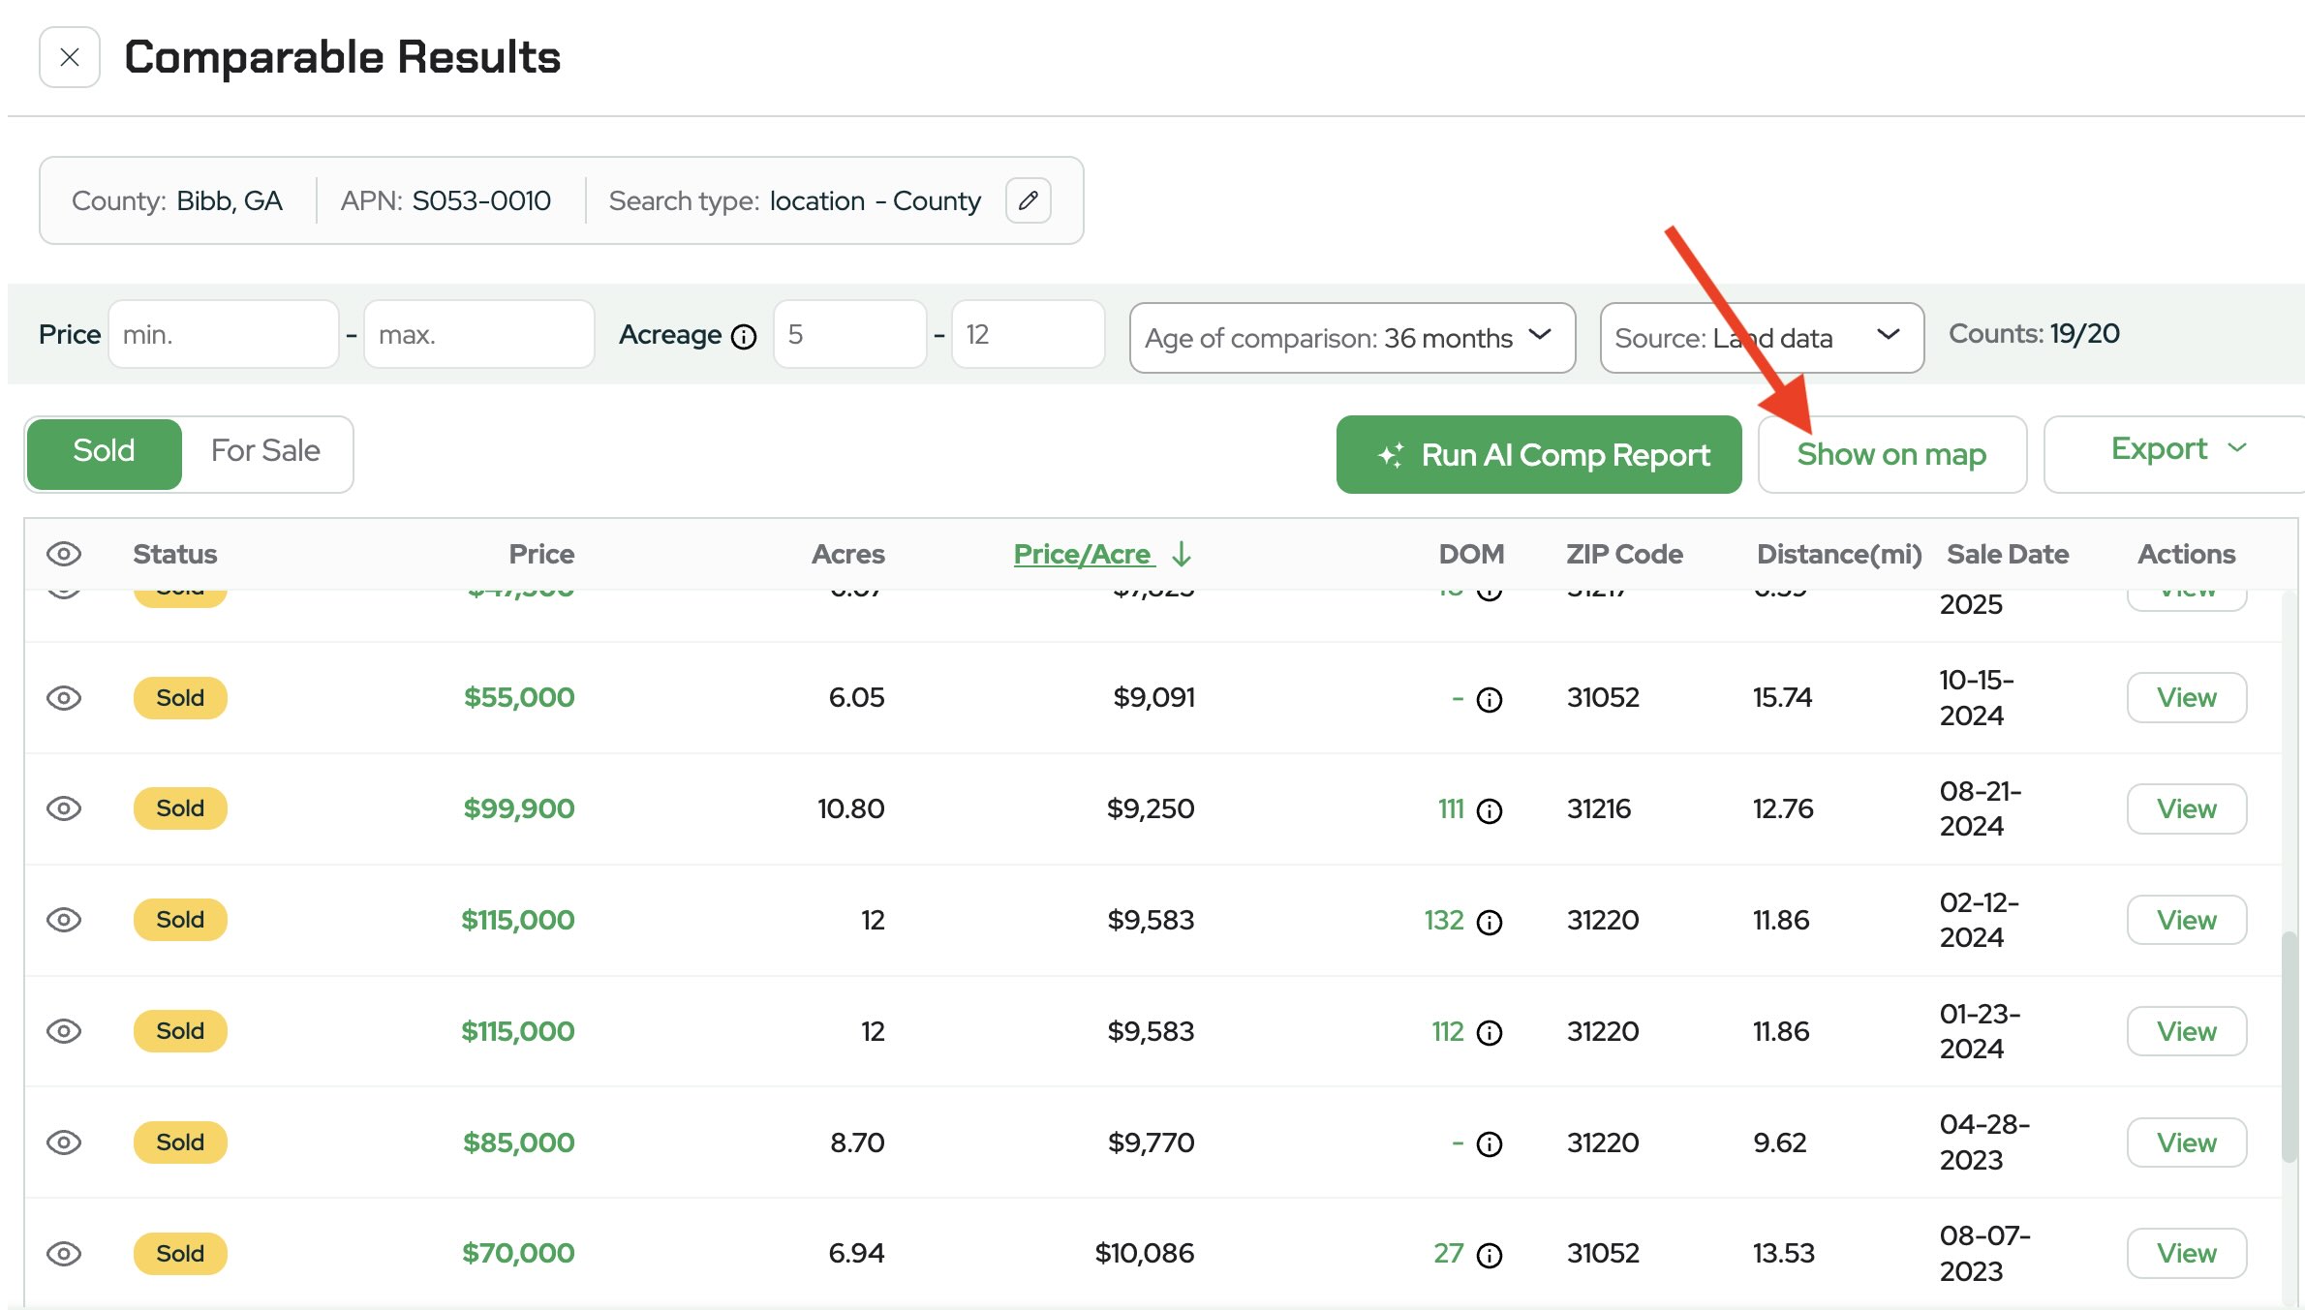Viewport: 2305px width, 1310px height.
Task: Toggle visibility eye for the $55,000 sold row
Action: point(64,697)
